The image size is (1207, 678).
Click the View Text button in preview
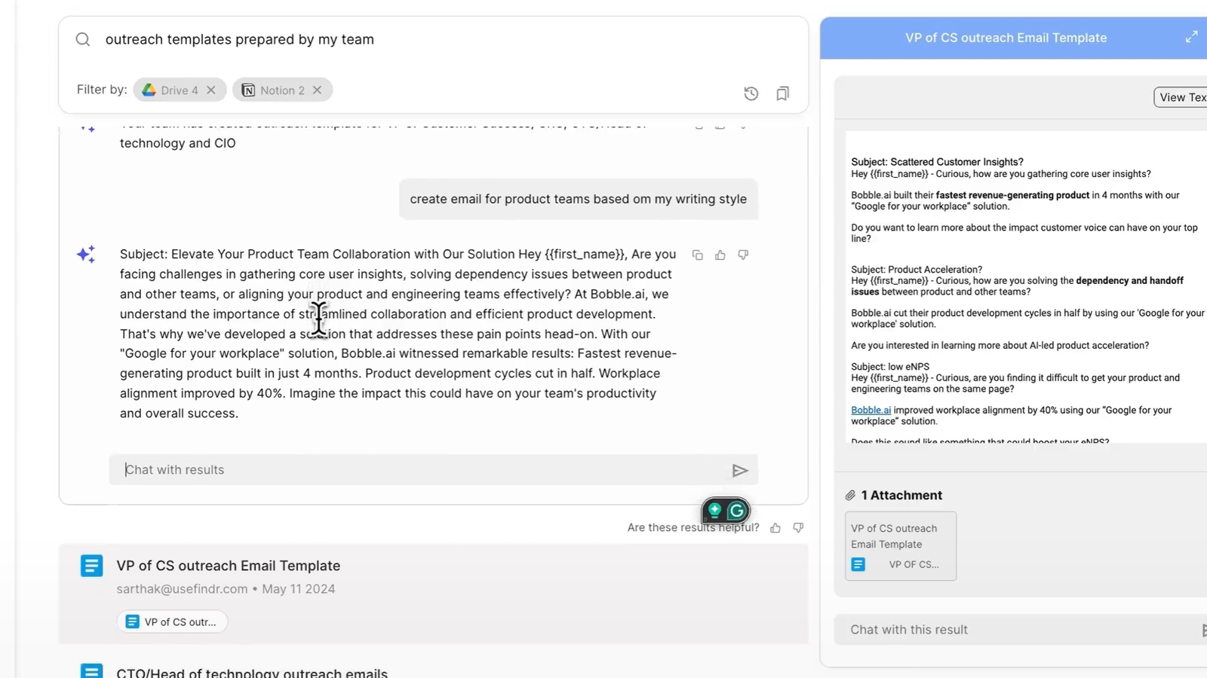(x=1181, y=97)
